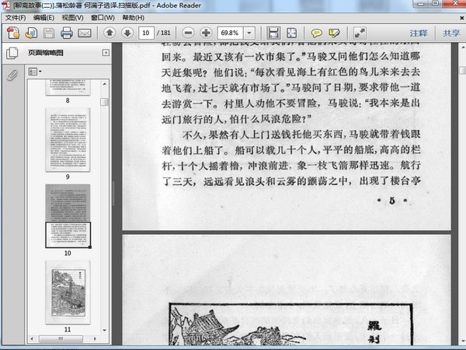Zoom out using the minus button
The height and width of the screenshot is (350, 466).
coord(189,33)
